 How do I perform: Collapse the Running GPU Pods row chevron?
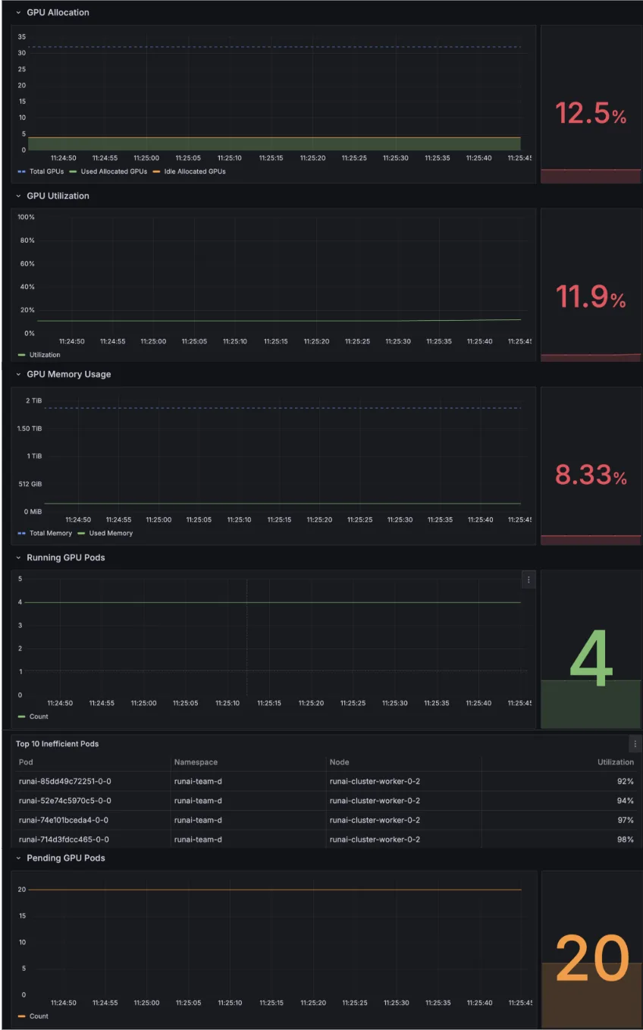click(18, 557)
